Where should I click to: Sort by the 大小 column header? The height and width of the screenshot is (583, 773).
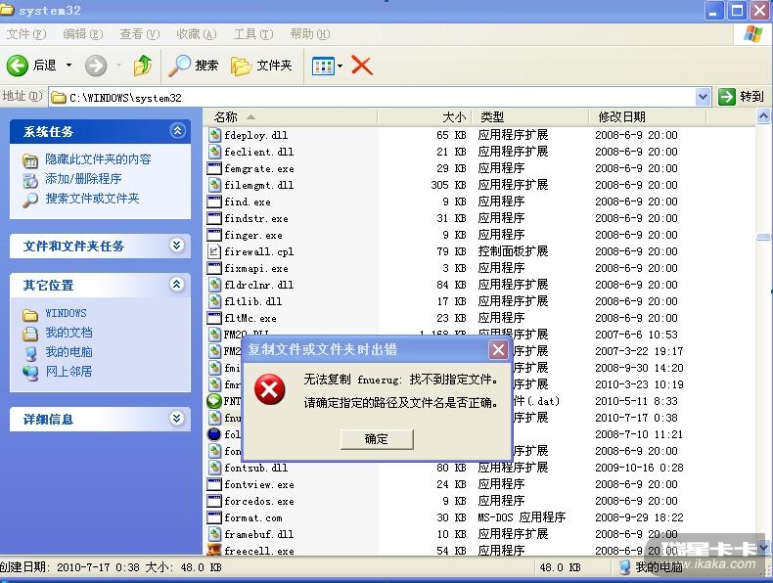(425, 116)
